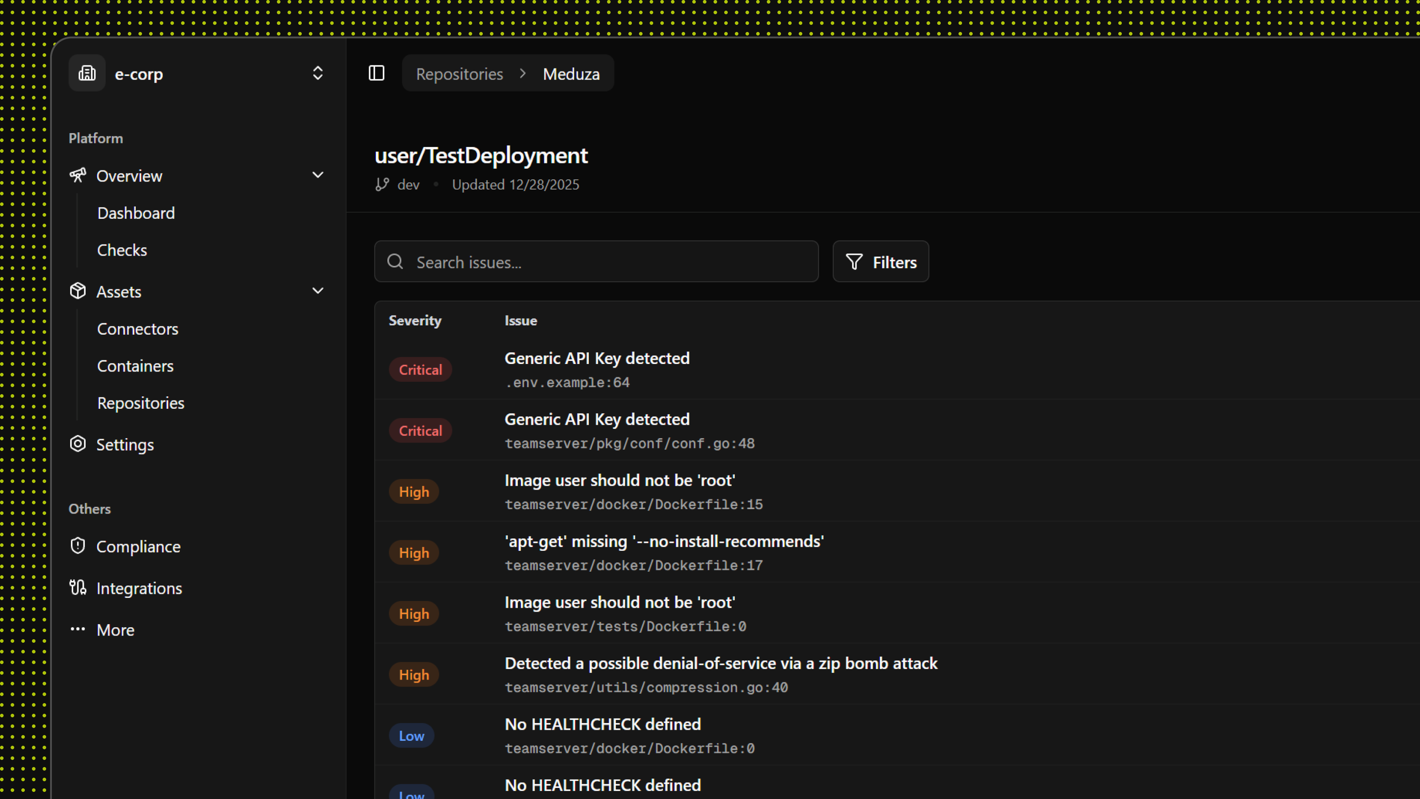The height and width of the screenshot is (799, 1420).
Task: Click the Repositories breadcrumb link
Action: [x=459, y=73]
